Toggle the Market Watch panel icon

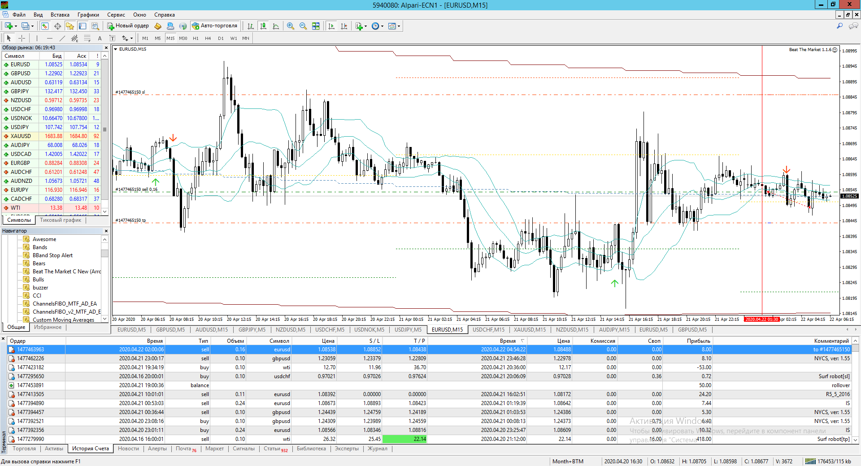pos(45,26)
